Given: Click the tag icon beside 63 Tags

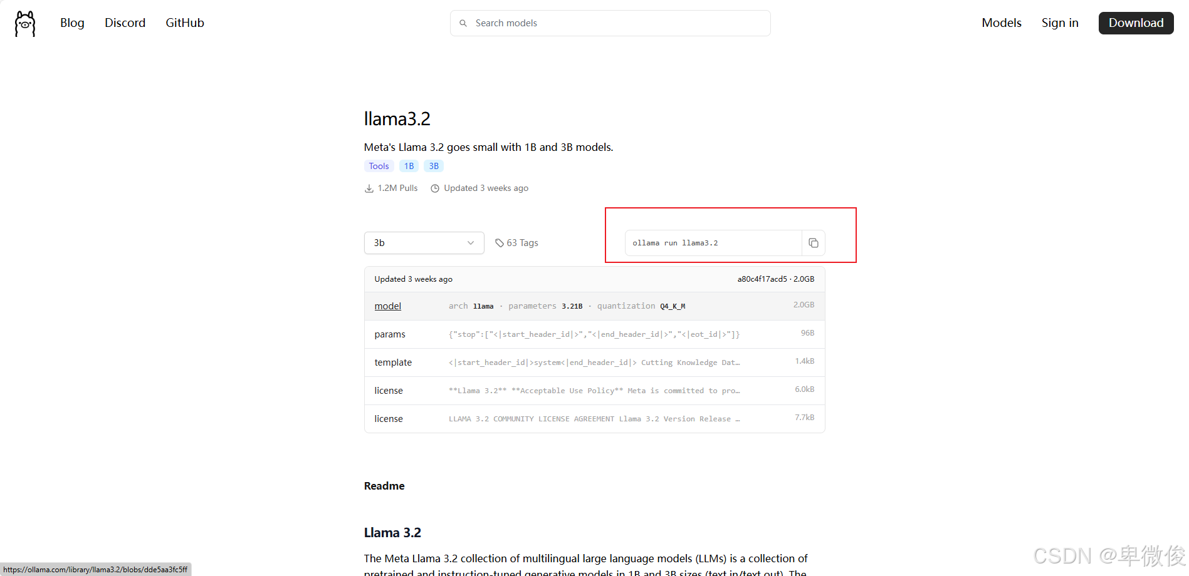Looking at the screenshot, I should click(x=500, y=243).
